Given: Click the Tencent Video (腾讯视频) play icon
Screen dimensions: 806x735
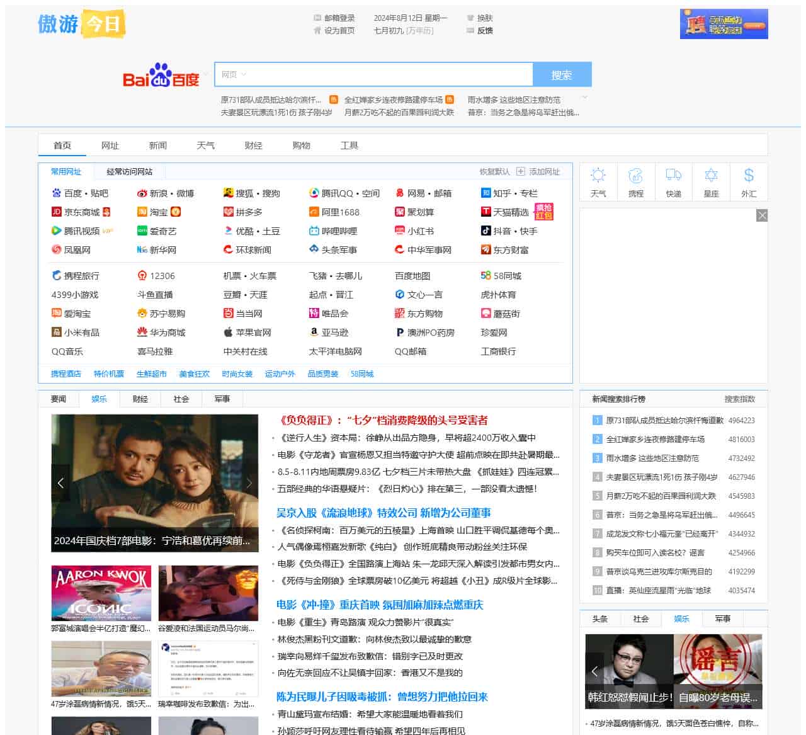Looking at the screenshot, I should pyautogui.click(x=57, y=231).
